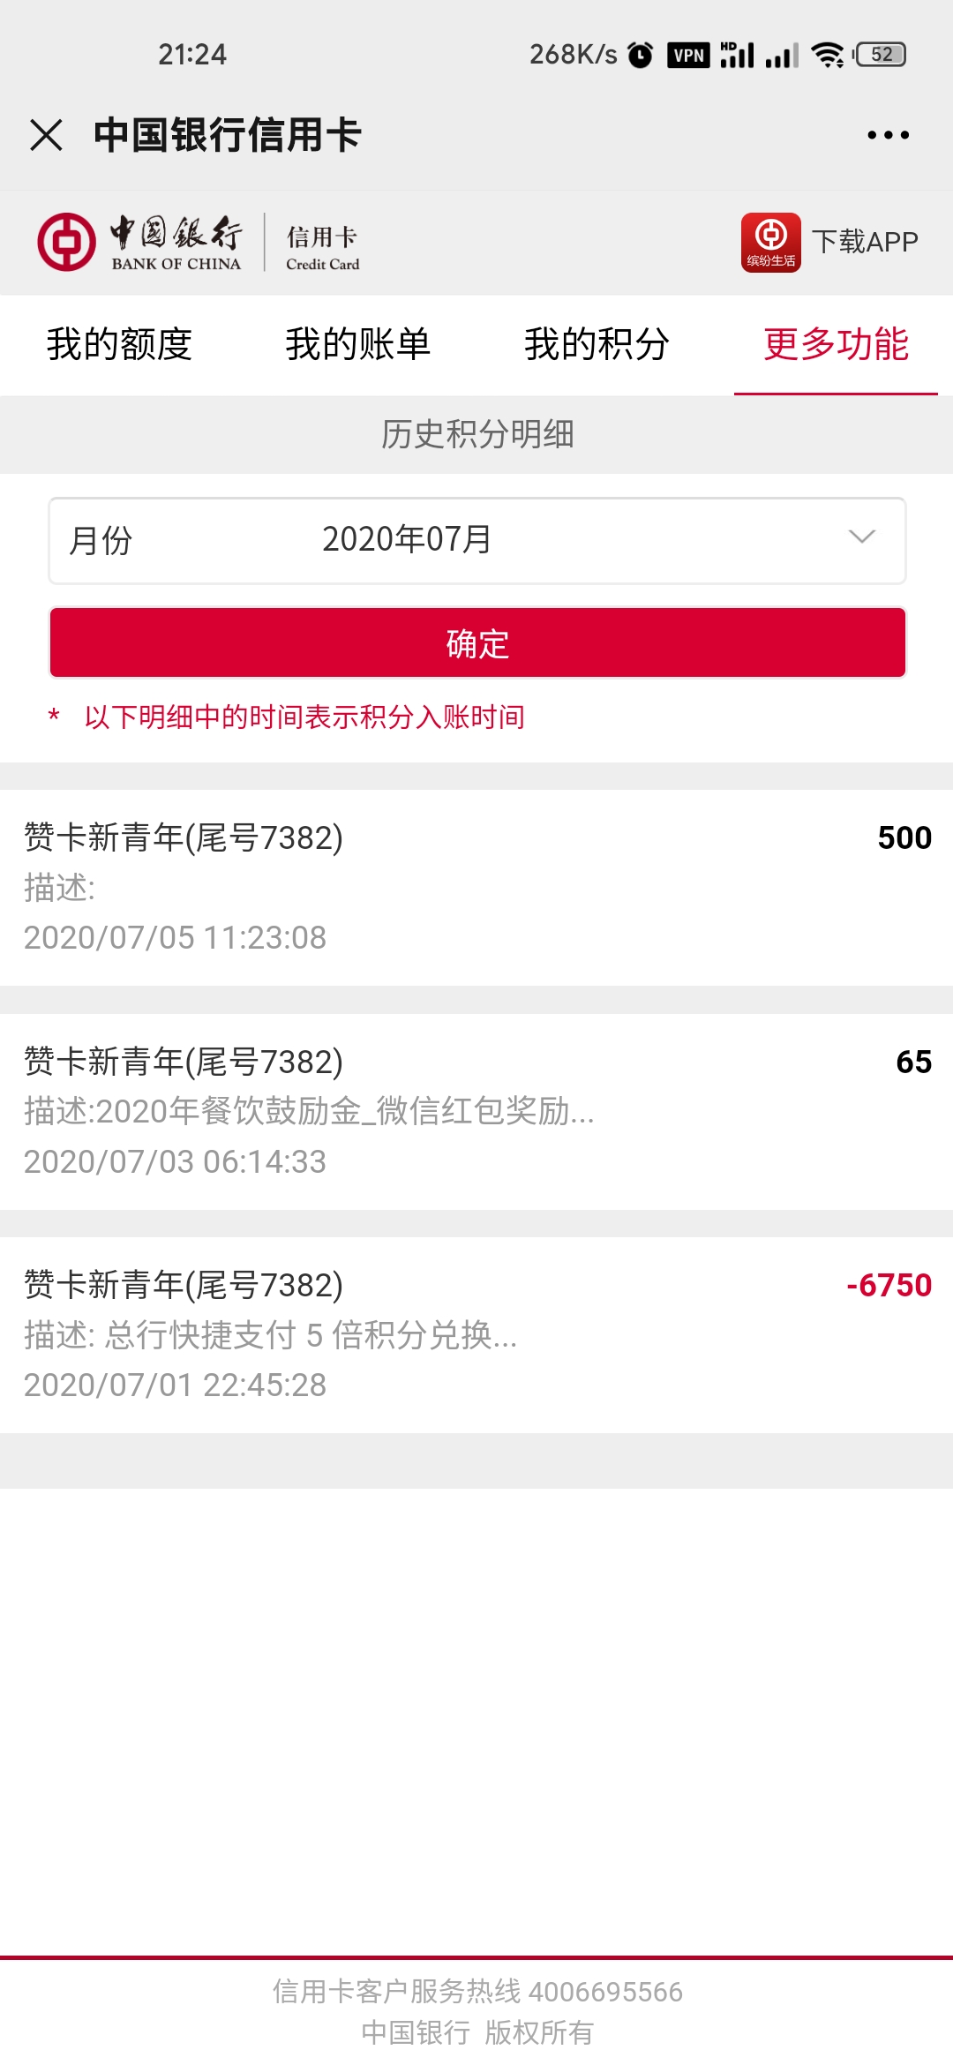Viewport: 953px width, 2065px height.
Task: Expand the month dropdown chevron
Action: pyautogui.click(x=861, y=537)
